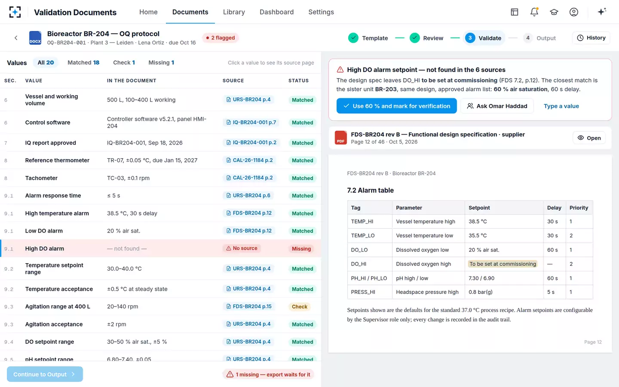The height and width of the screenshot is (387, 619).
Task: Open the notifications bell
Action: [534, 12]
